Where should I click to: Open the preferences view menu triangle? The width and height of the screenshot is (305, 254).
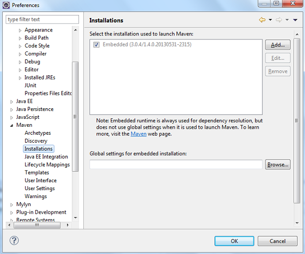[x=295, y=20]
